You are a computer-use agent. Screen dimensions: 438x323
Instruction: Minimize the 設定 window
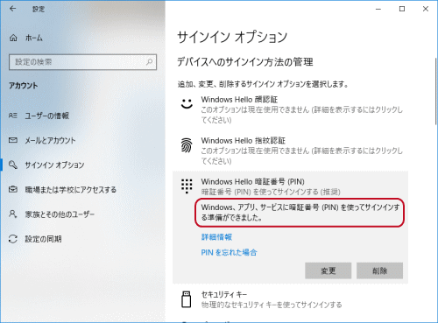pos(378,9)
